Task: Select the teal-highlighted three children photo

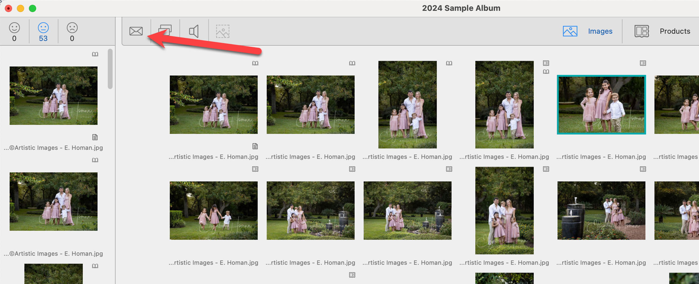Action: click(601, 105)
